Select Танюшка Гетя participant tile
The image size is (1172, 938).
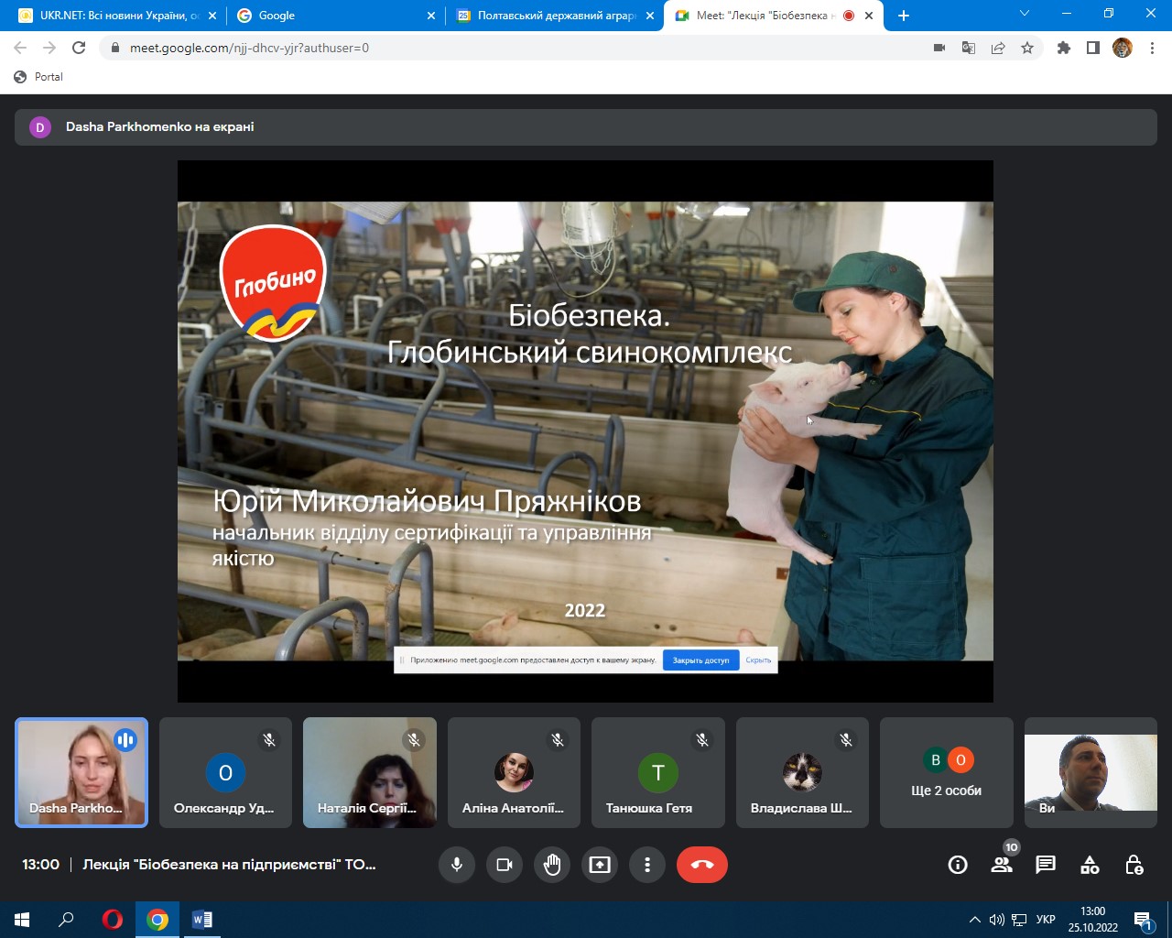coord(658,772)
